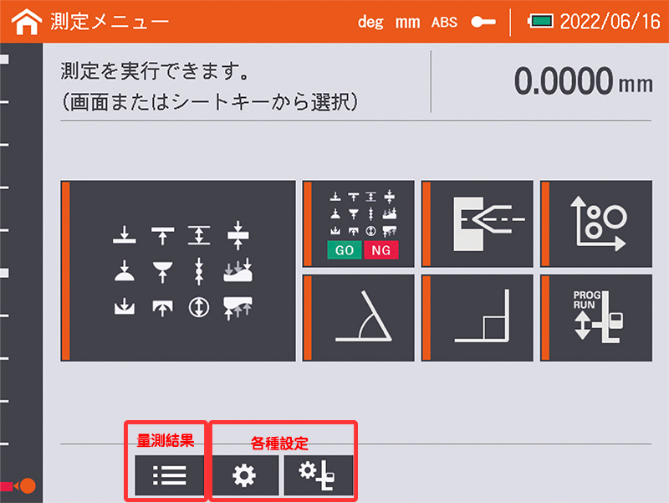Click the key lock icon in header
Image resolution: width=669 pixels, height=503 pixels.
pyautogui.click(x=483, y=23)
